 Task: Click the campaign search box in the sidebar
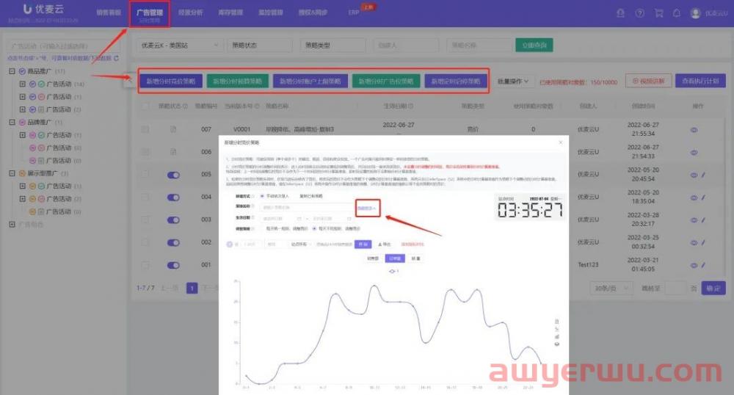[x=62, y=46]
